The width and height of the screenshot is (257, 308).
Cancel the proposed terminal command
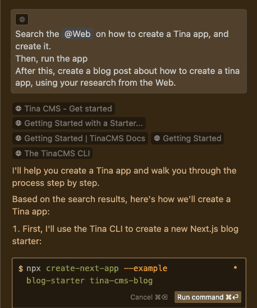[149, 297]
